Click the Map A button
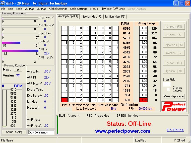The width and height of the screenshot is (191, 143). tap(18, 70)
